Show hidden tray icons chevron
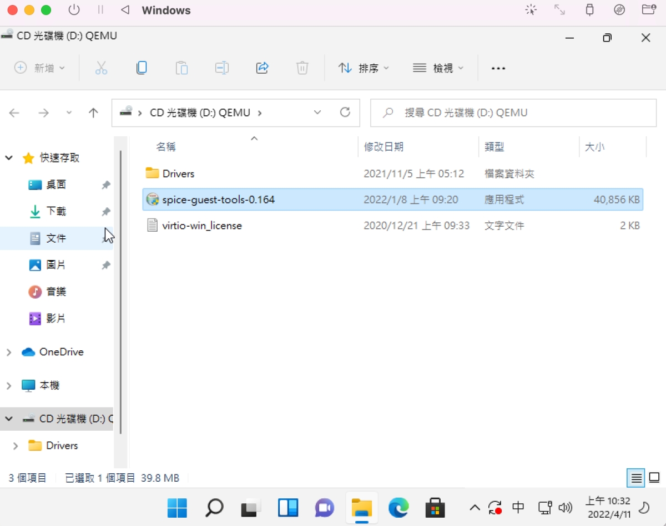 [475, 507]
